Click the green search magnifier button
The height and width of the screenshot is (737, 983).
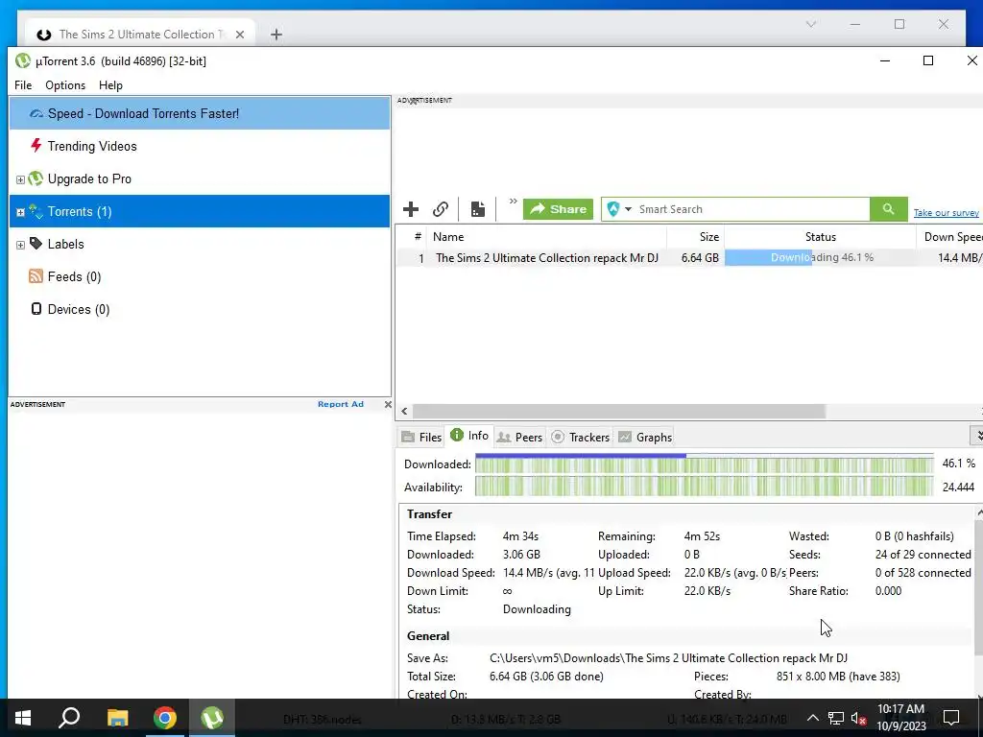888,208
